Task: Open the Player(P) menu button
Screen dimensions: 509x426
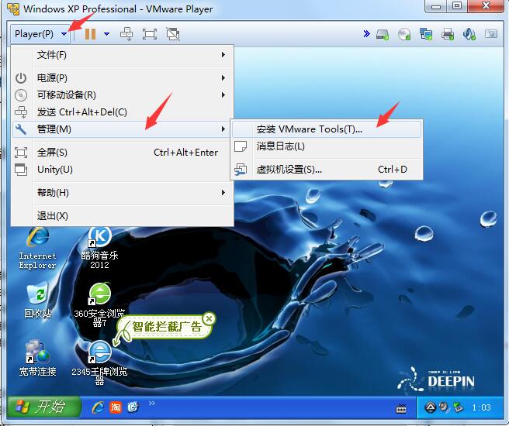Action: (40, 33)
